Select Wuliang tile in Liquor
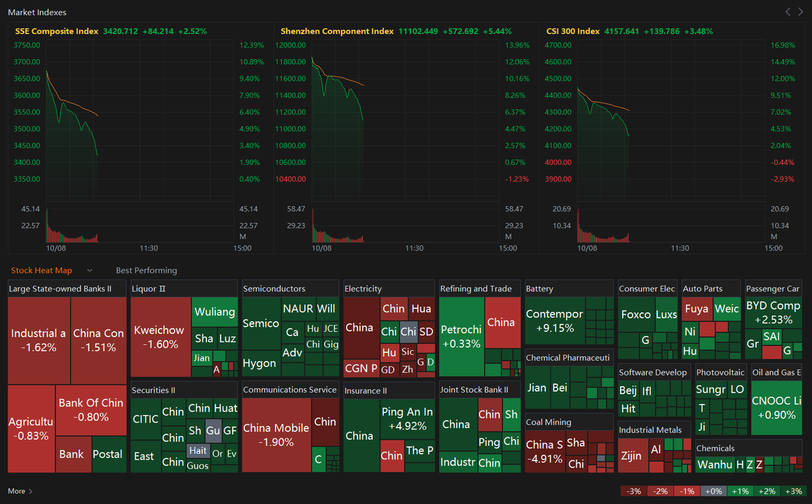812x504 pixels. coord(215,312)
